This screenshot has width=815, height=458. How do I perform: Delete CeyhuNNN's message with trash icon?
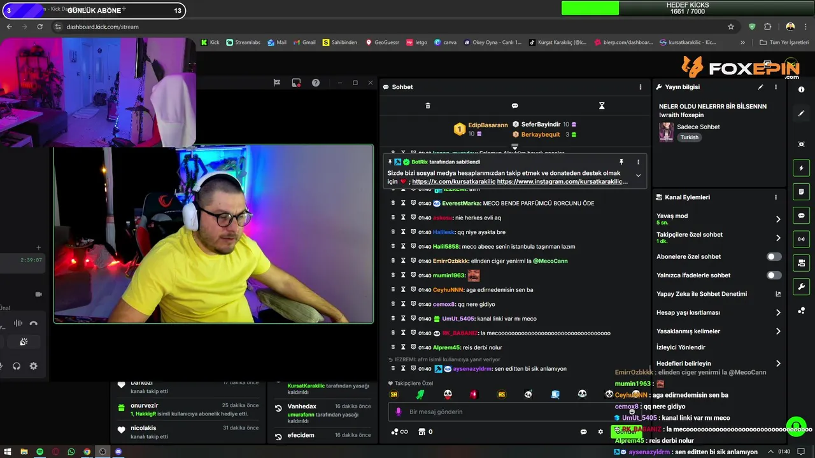pos(393,289)
